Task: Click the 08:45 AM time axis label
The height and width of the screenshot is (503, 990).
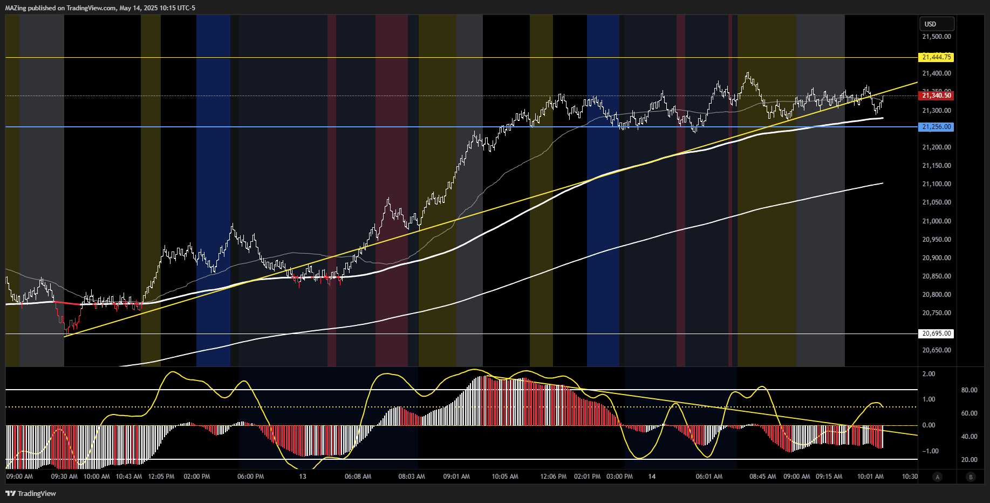Action: click(x=763, y=477)
